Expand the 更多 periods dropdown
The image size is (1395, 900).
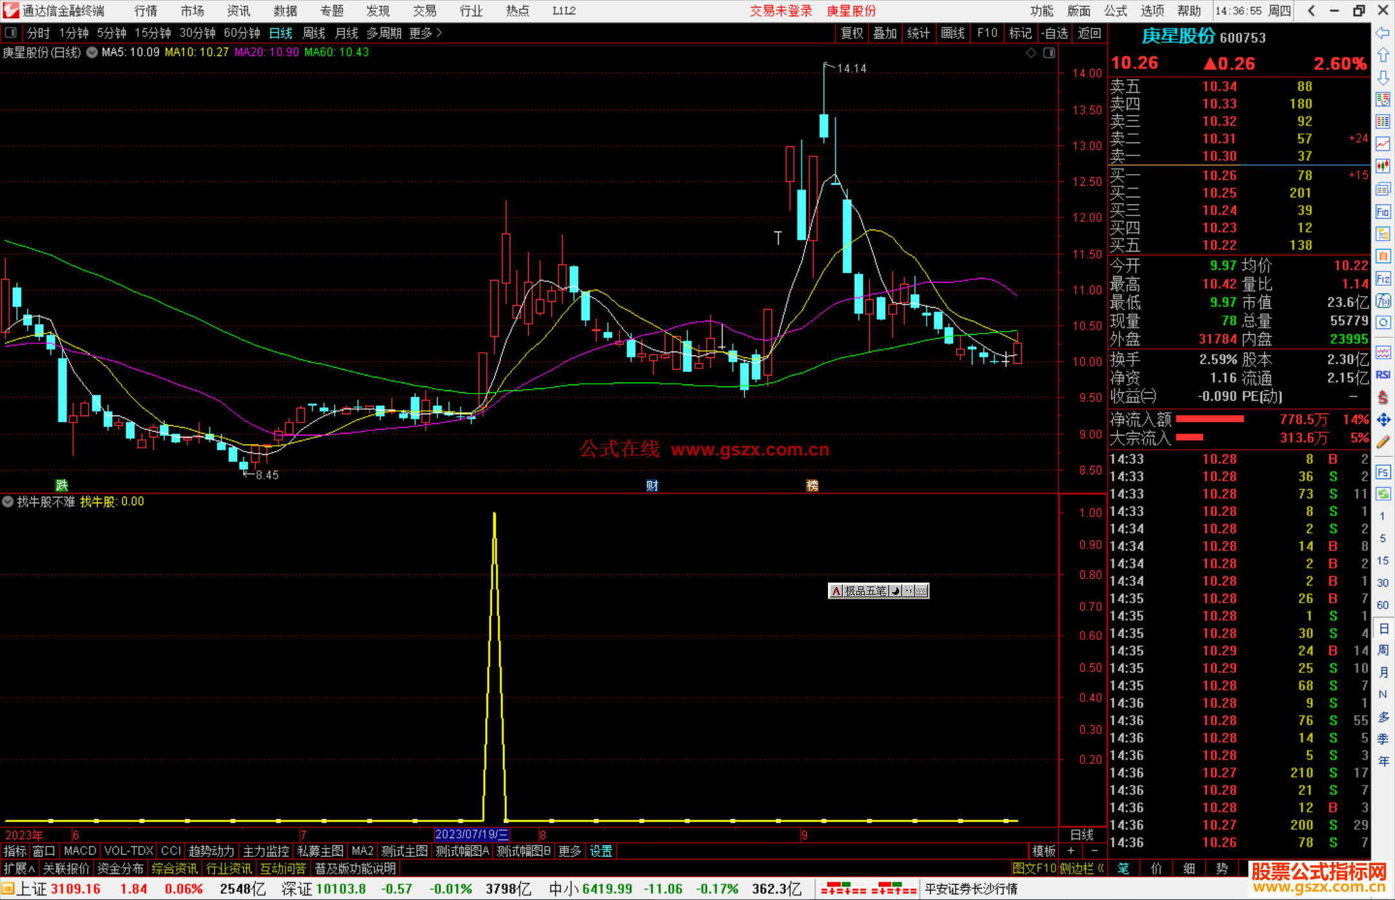click(x=425, y=33)
